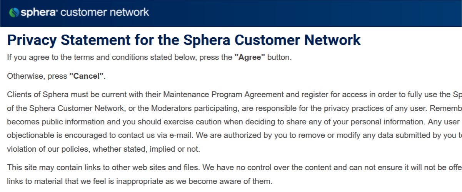Click the bold "Agree" word
The width and height of the screenshot is (462, 192).
point(250,58)
